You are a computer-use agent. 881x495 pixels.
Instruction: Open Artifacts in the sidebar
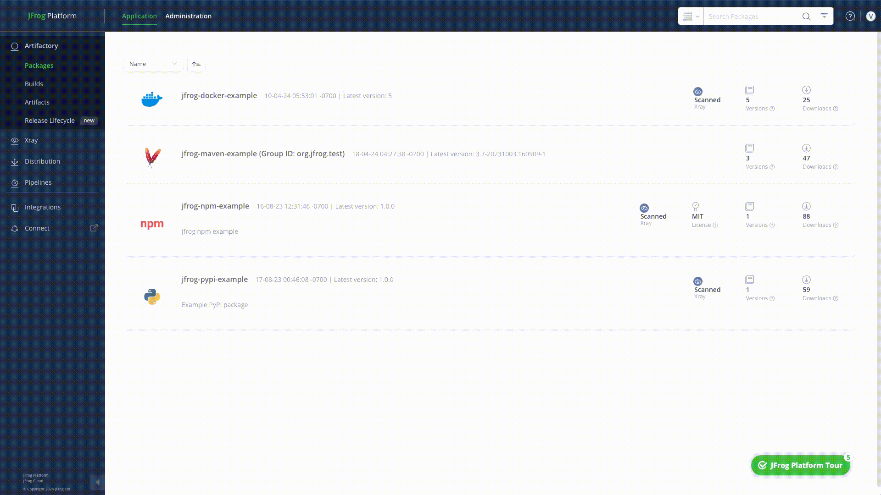click(37, 102)
